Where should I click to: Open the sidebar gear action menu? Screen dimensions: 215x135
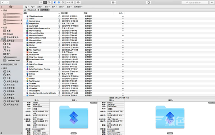11,7
